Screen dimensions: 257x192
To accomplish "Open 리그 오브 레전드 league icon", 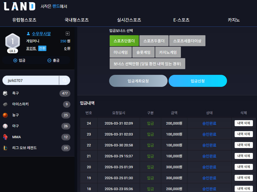I will 5,148.
